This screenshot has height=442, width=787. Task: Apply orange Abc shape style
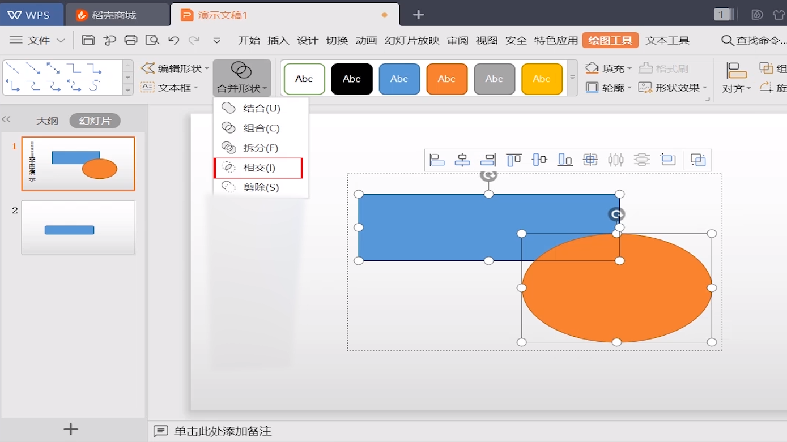[x=447, y=79]
